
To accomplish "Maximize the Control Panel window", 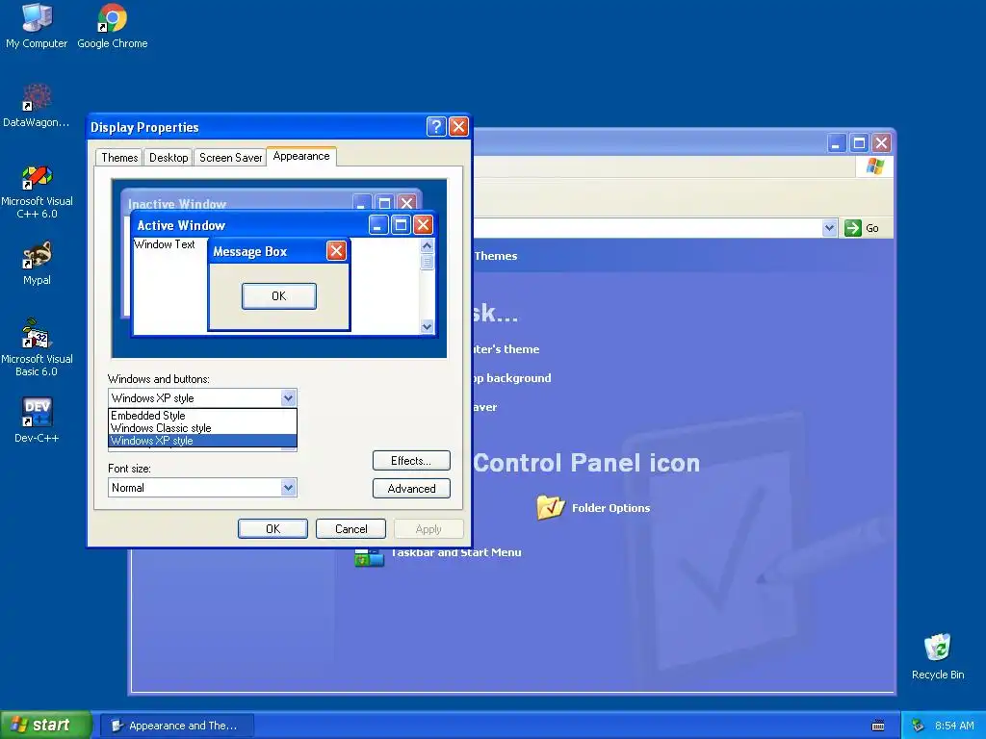I will [x=858, y=143].
